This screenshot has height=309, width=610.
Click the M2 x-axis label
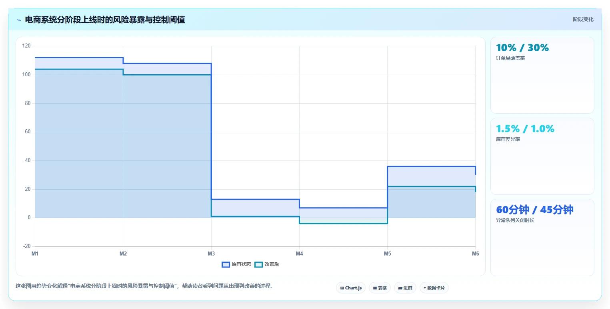[123, 254]
